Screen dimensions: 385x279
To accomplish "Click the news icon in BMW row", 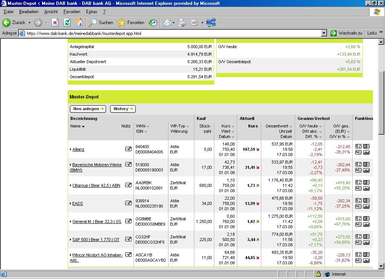I will (x=358, y=170).
